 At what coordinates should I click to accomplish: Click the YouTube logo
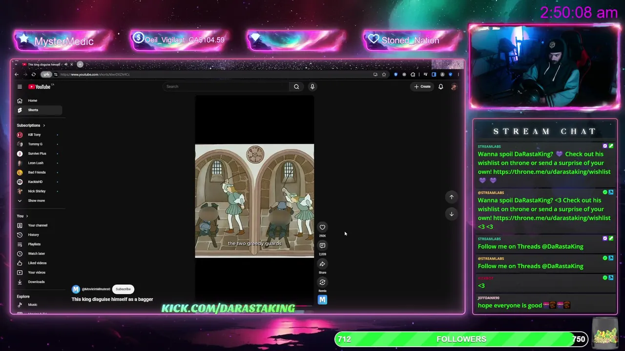tap(40, 87)
